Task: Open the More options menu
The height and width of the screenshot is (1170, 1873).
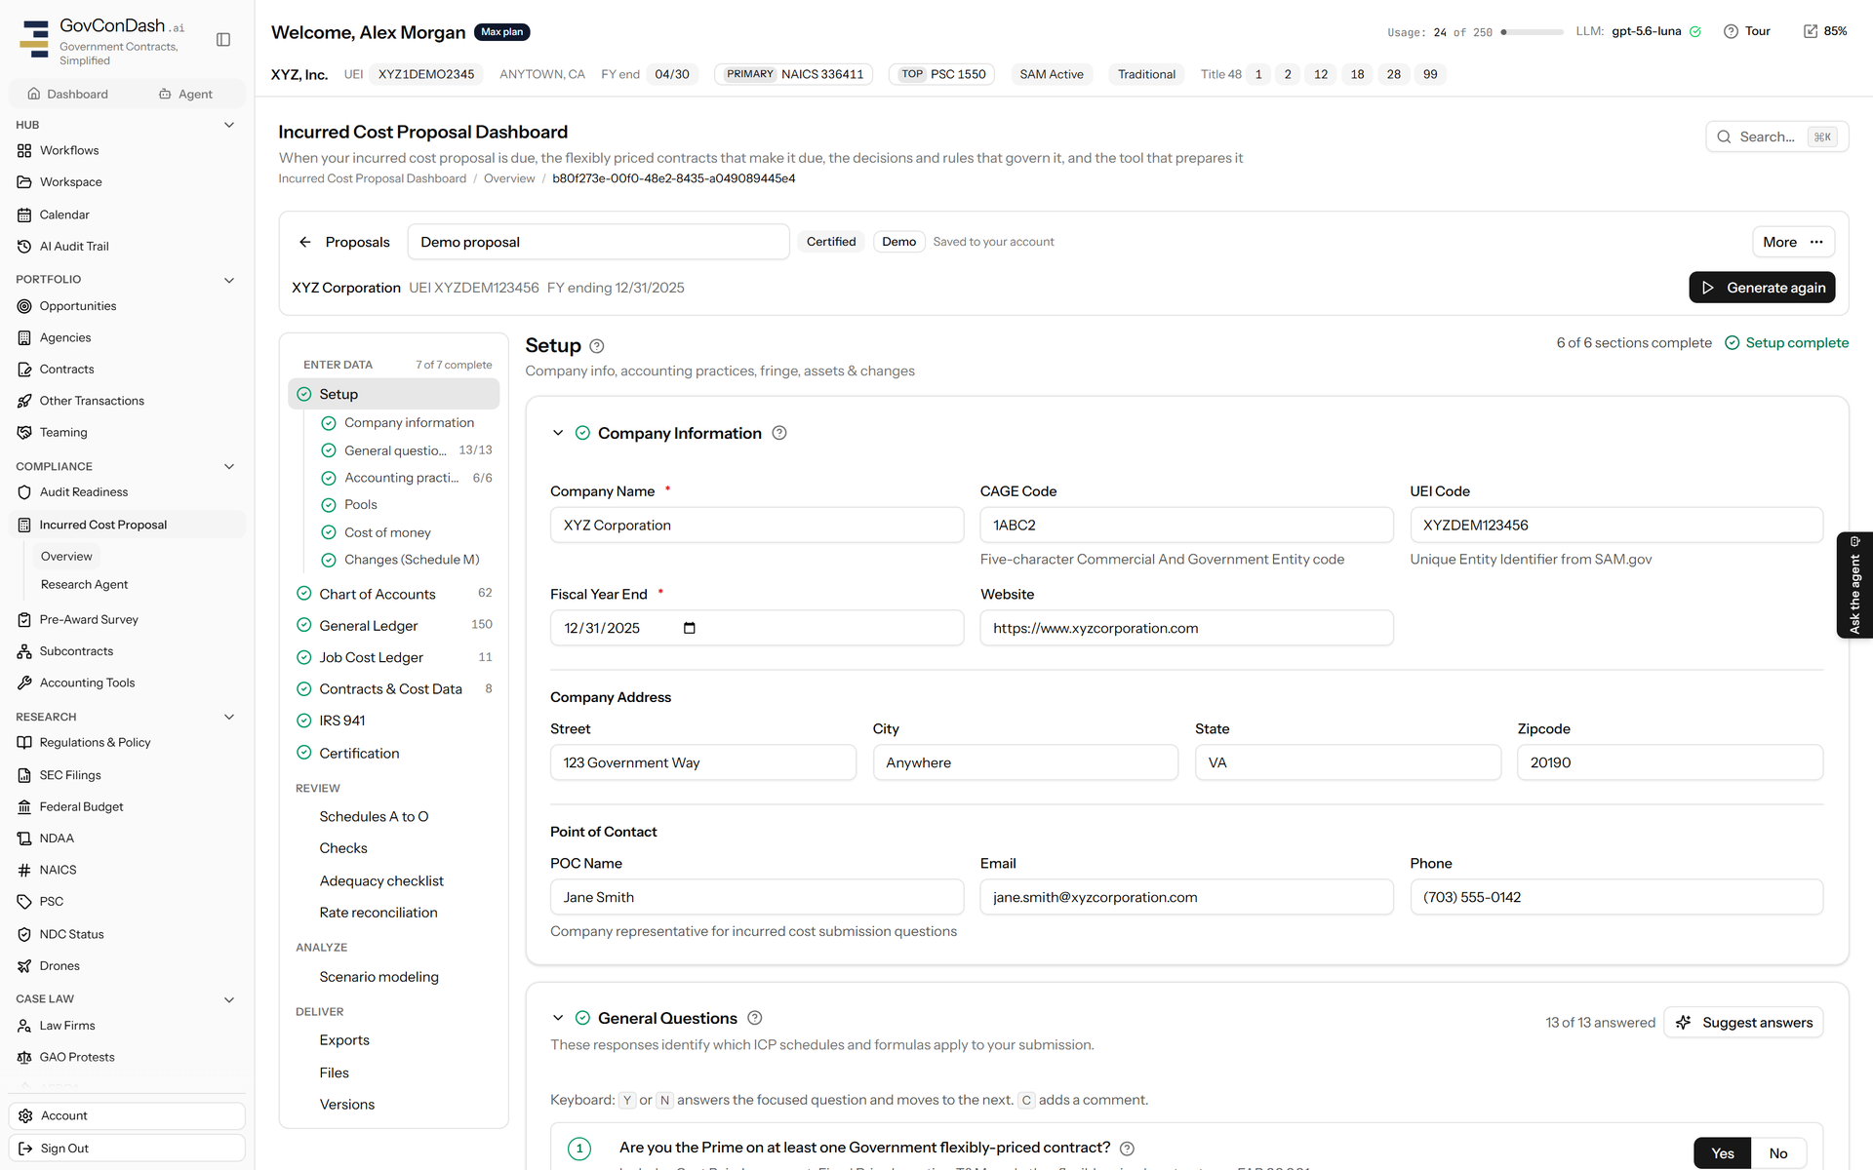Action: point(1793,242)
